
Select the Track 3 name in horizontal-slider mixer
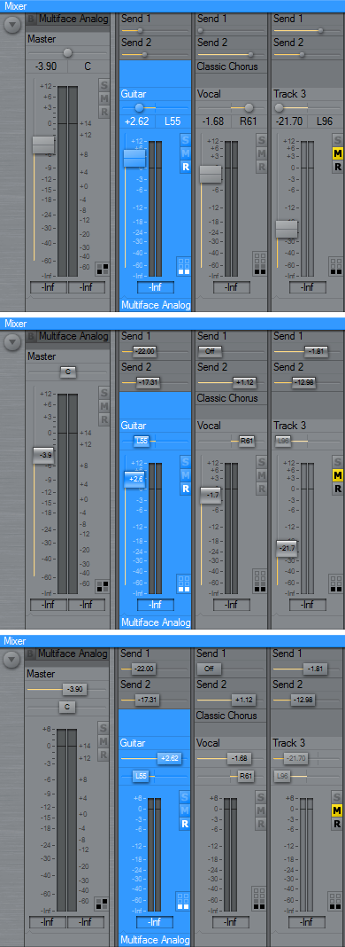289,743
